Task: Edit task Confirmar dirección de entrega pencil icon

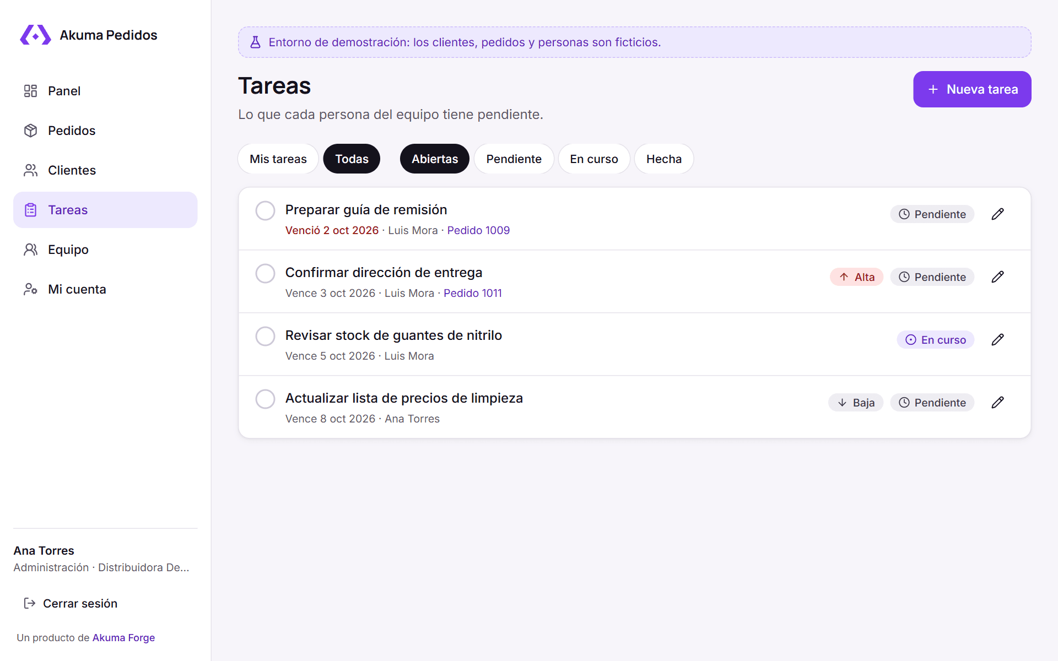Action: coord(997,277)
